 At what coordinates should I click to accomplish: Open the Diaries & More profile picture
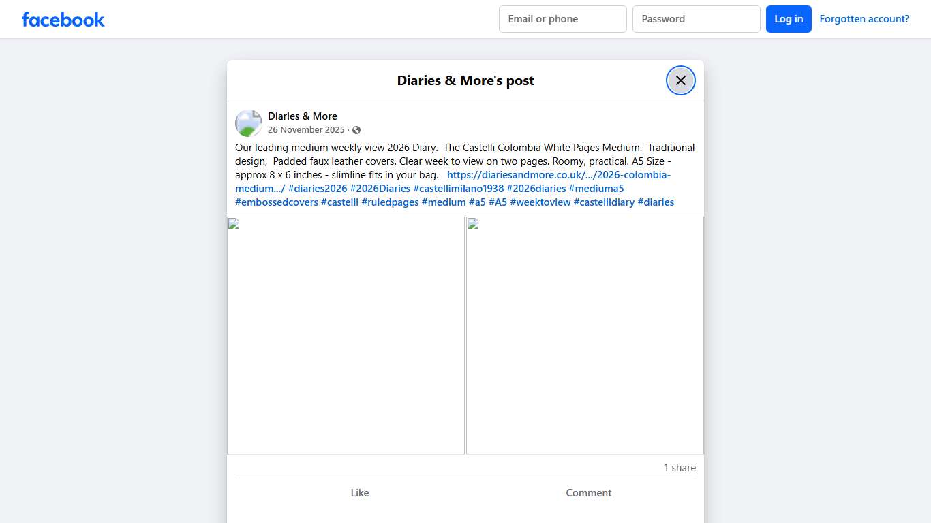coord(248,123)
